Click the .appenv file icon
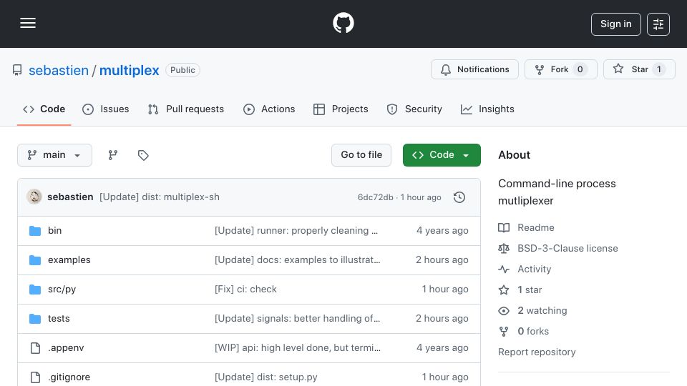The width and height of the screenshot is (687, 386). (35, 348)
